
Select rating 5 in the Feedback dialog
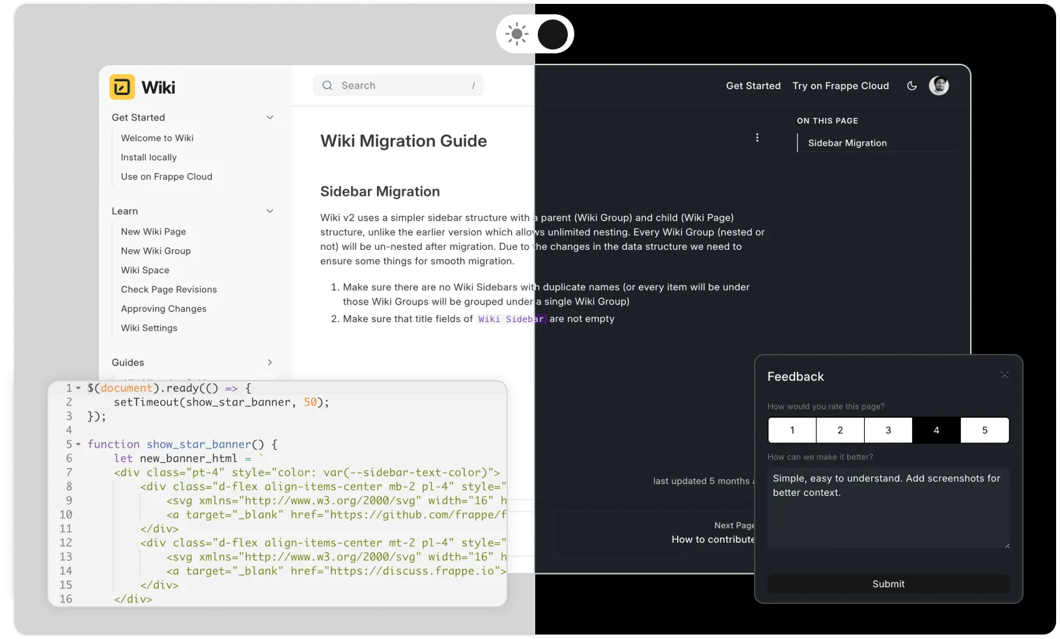pyautogui.click(x=984, y=430)
